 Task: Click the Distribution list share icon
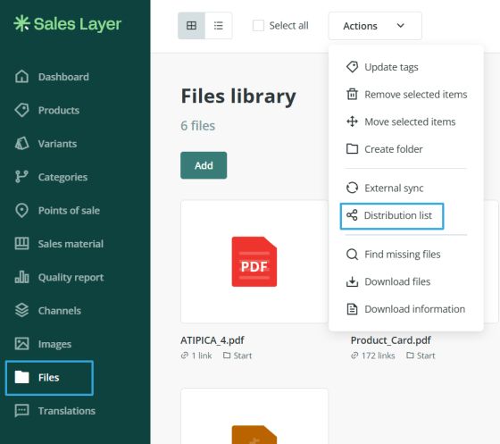(x=352, y=215)
